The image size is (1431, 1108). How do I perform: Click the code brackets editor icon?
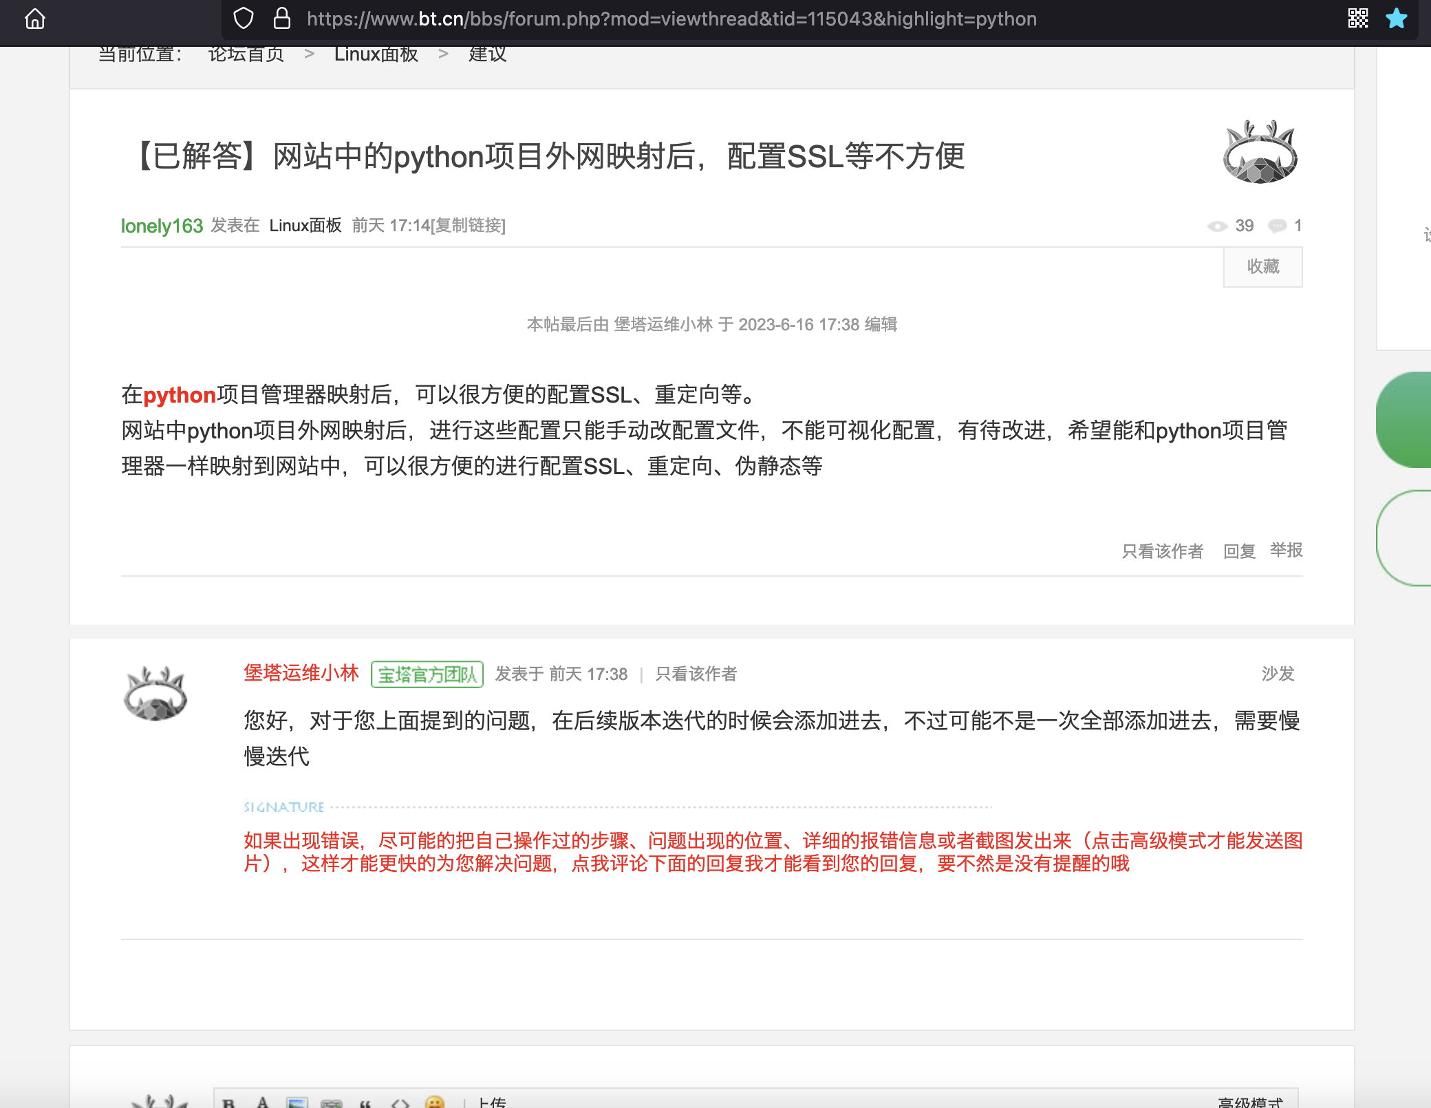pyautogui.click(x=400, y=1103)
